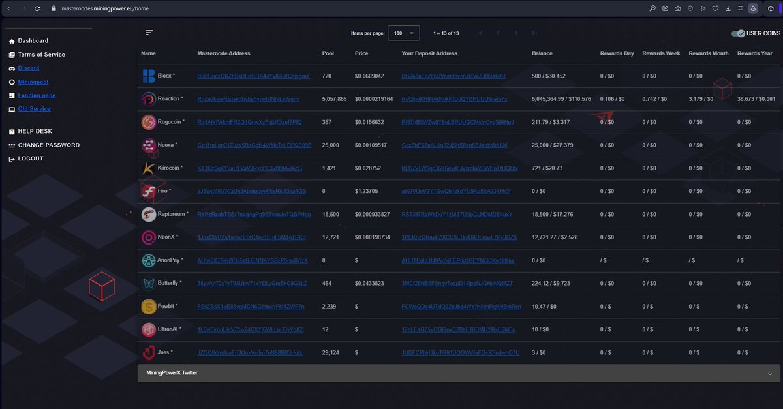Toggle the USER COINS switch
The height and width of the screenshot is (409, 783).
(x=738, y=33)
